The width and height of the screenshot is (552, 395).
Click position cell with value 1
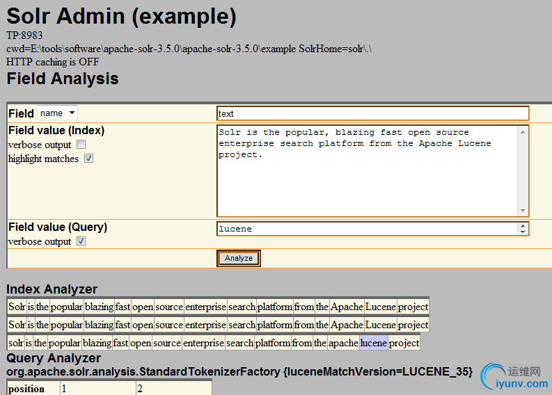click(x=98, y=388)
